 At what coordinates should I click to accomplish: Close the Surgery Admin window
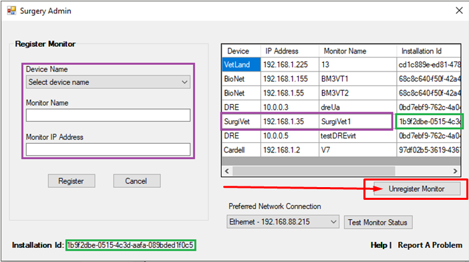point(459,11)
